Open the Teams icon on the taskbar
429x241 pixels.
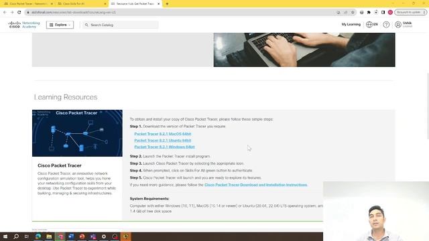point(93,236)
